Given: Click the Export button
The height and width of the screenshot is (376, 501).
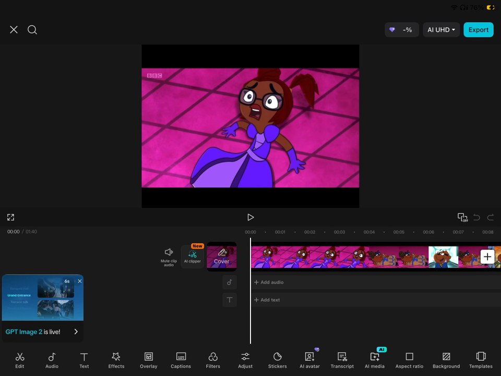Looking at the screenshot, I should (x=479, y=30).
